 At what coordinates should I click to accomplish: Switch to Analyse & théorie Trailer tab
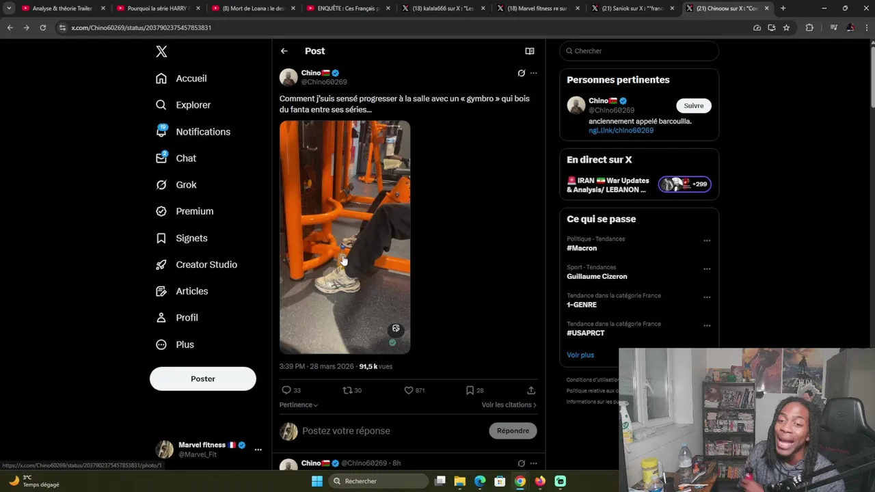tap(62, 8)
